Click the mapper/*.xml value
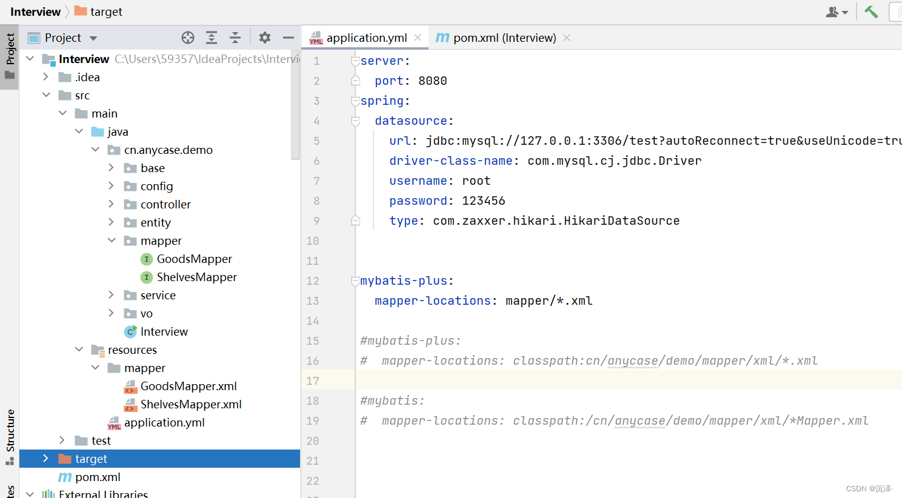Viewport: 902px width, 498px height. 549,300
